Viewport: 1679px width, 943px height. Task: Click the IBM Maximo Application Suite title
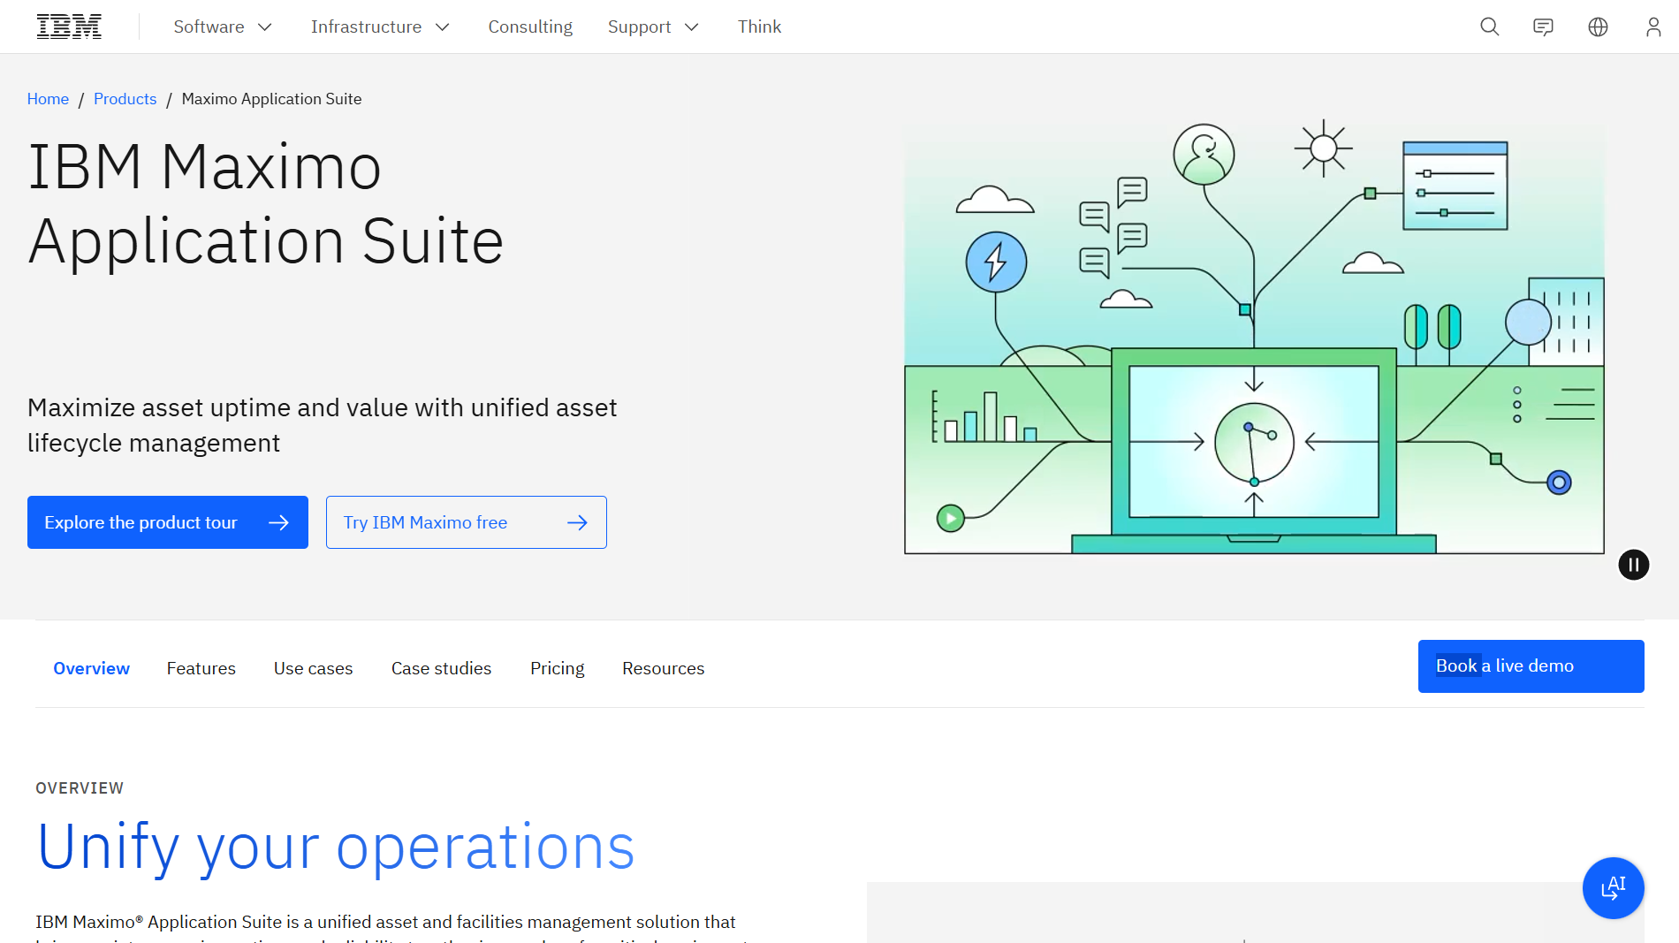[x=266, y=203]
